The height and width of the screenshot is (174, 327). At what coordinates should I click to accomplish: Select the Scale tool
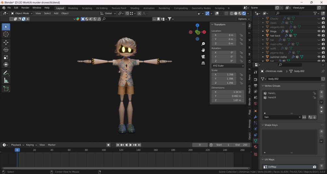tap(6, 57)
